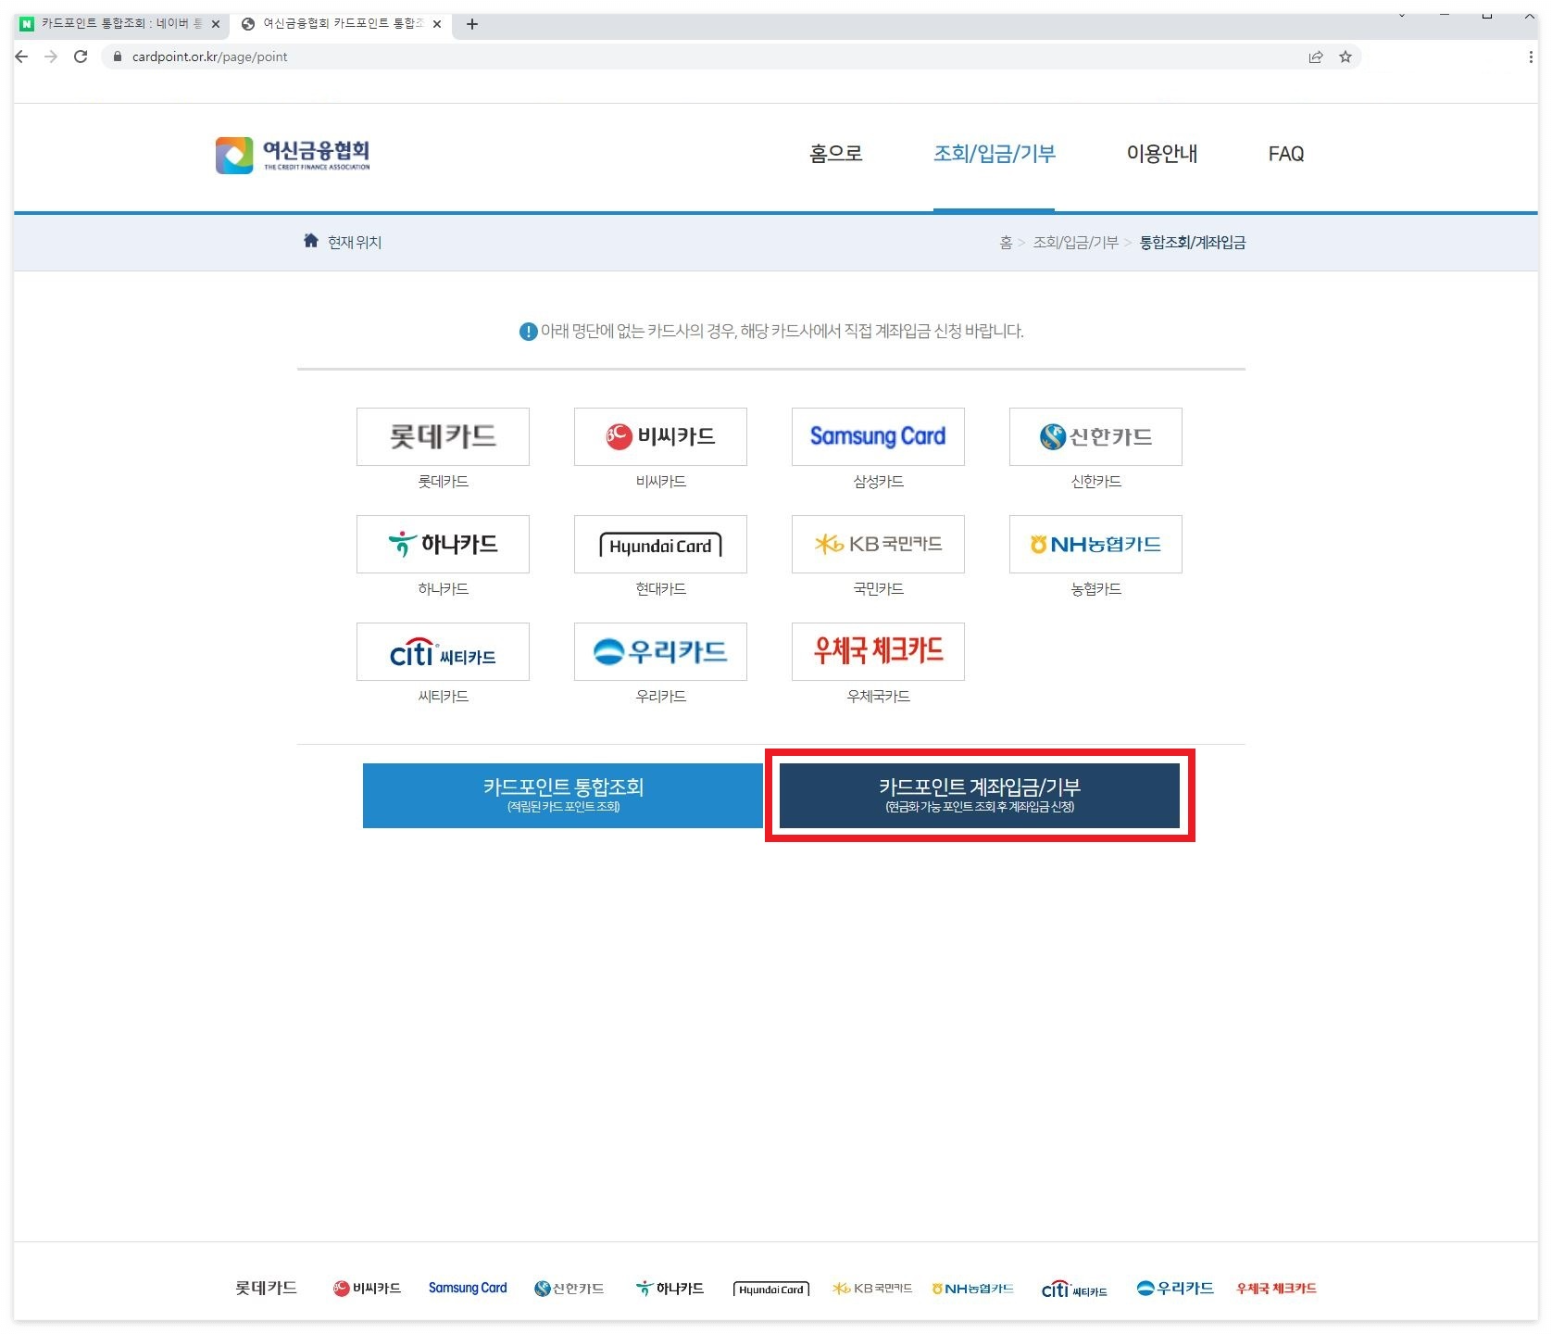Click the padlock icon in address bar

[x=117, y=57]
